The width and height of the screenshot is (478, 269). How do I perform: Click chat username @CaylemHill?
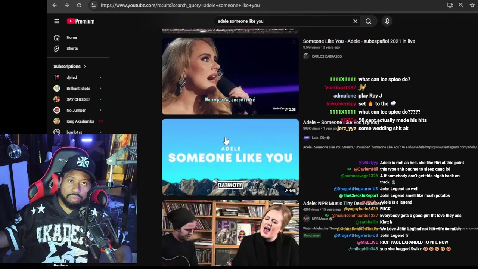coord(366,169)
